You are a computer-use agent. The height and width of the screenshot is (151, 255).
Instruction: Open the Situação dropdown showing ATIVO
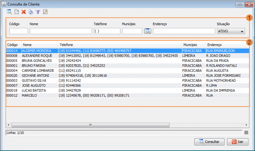[230, 31]
